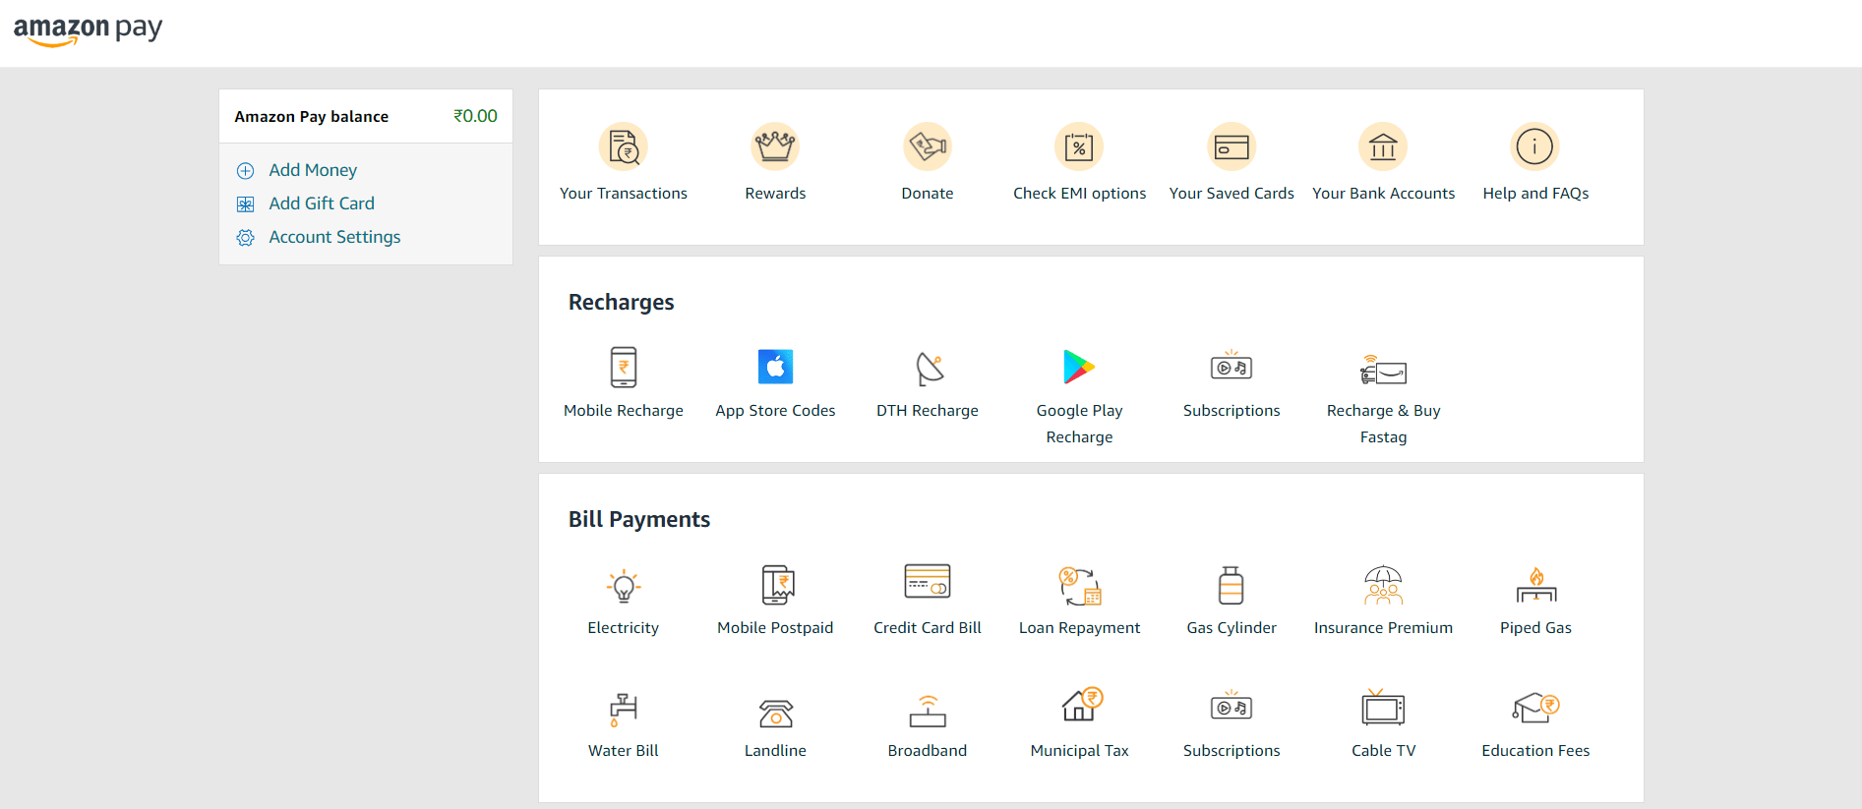Select the Education Fees icon

pos(1536,707)
